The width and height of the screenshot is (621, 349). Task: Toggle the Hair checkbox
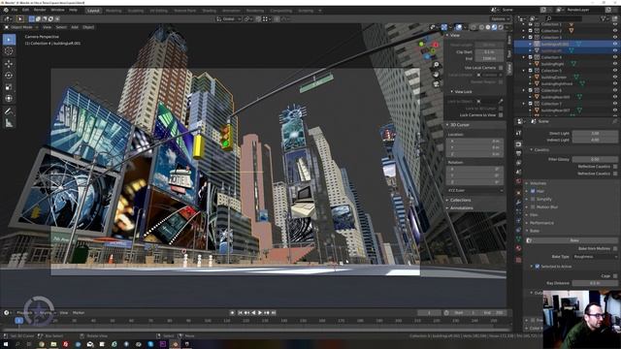pyautogui.click(x=533, y=191)
